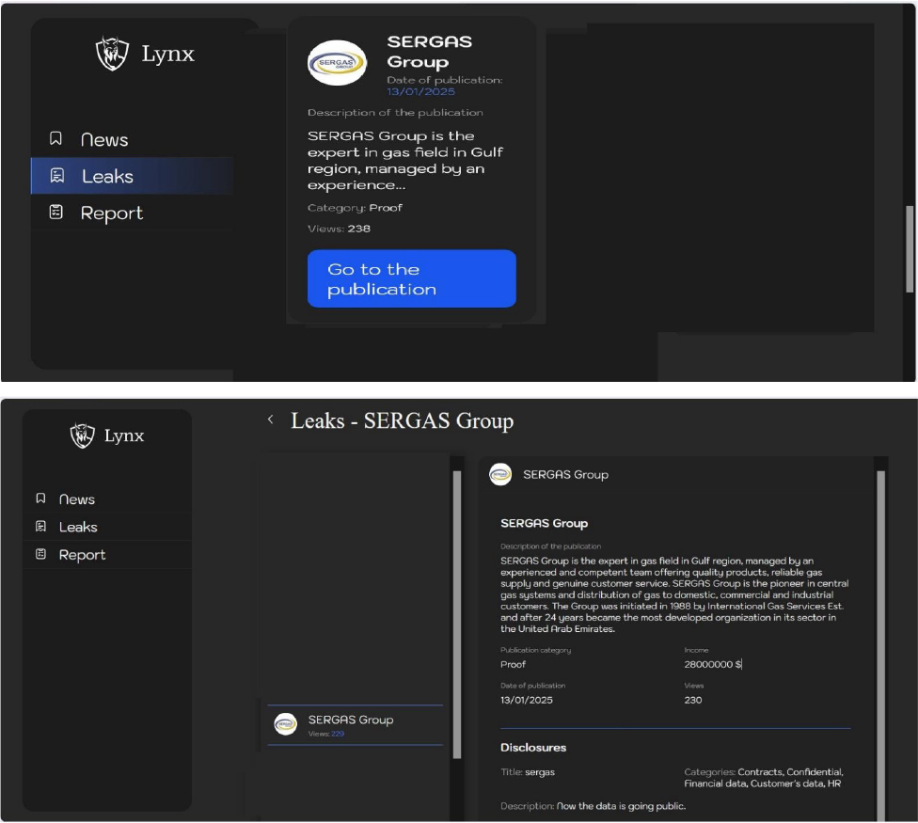This screenshot has width=918, height=823.
Task: Click the page title 'Leaks - SERGAS Group'
Action: click(403, 420)
